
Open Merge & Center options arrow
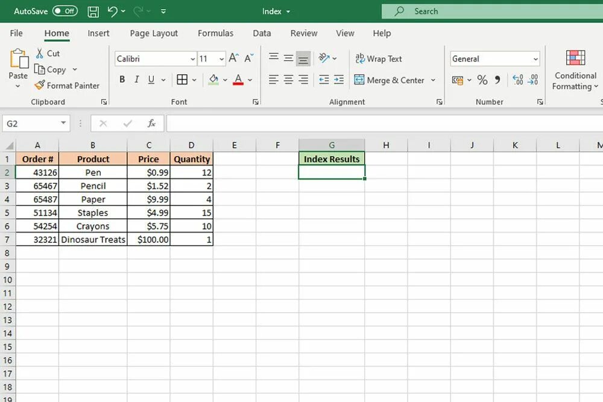[433, 80]
